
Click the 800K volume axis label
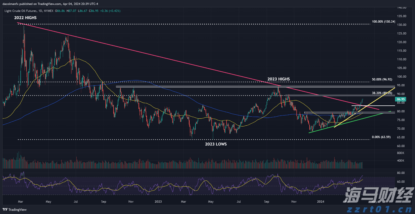[400, 153]
